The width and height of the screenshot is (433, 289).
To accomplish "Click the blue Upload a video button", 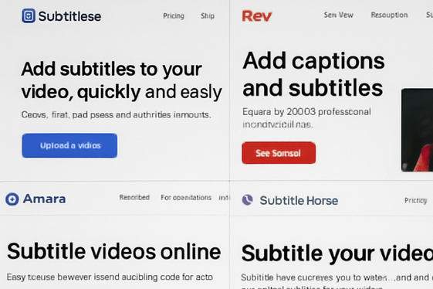I will click(69, 145).
